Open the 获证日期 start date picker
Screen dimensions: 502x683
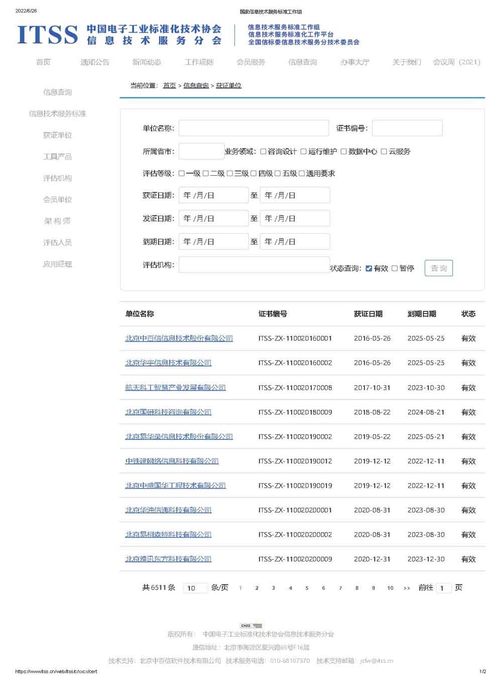click(x=213, y=195)
